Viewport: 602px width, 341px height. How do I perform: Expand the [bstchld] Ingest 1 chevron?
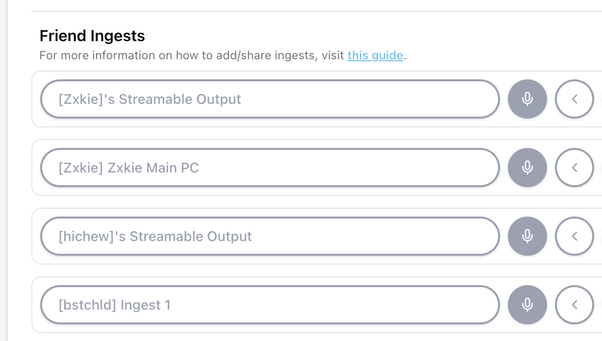[x=574, y=305]
